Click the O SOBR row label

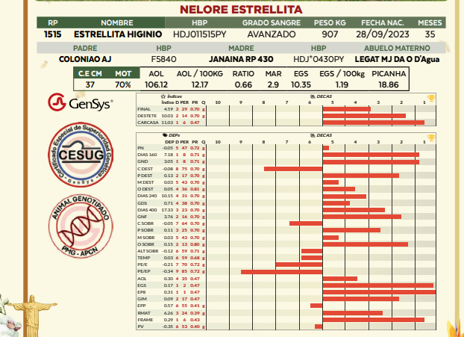(x=145, y=244)
